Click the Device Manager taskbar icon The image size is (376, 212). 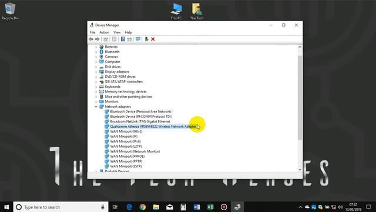(x=237, y=207)
